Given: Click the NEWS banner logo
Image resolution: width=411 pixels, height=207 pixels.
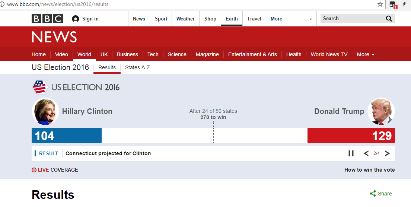Looking at the screenshot, I should pos(54,37).
